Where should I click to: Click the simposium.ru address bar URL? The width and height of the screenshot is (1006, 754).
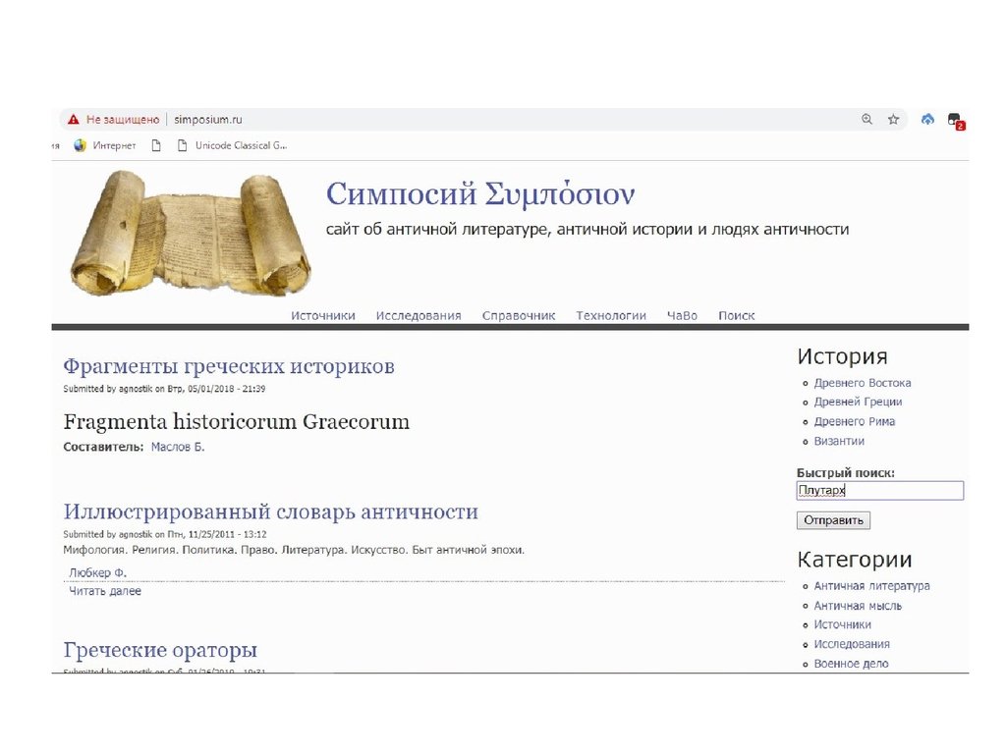click(x=208, y=120)
